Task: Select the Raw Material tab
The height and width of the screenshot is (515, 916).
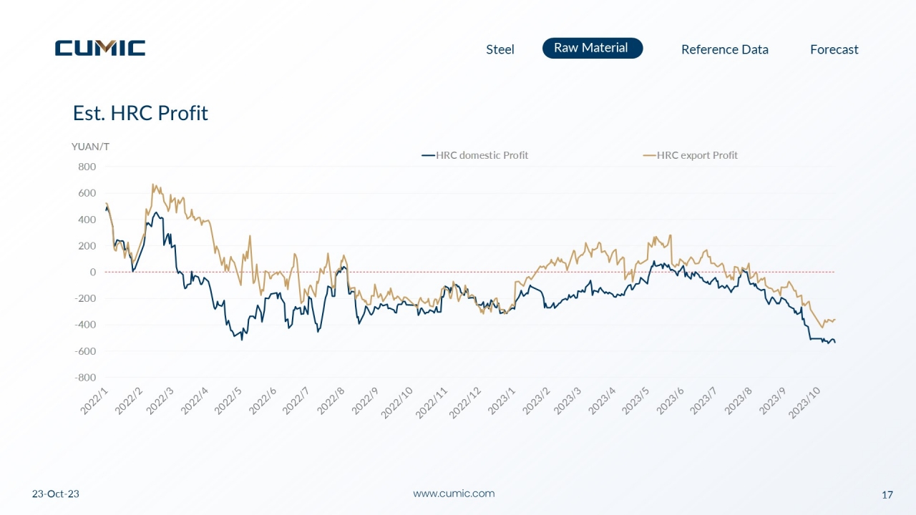Action: click(593, 48)
